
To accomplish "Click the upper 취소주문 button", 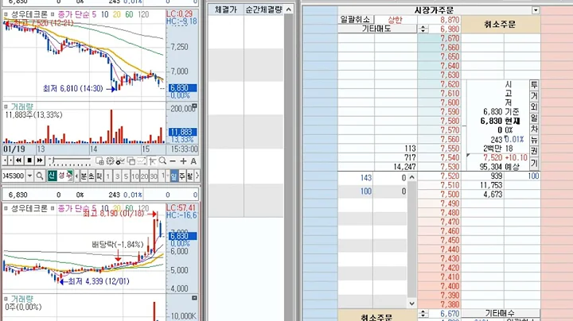I will pyautogui.click(x=501, y=24).
